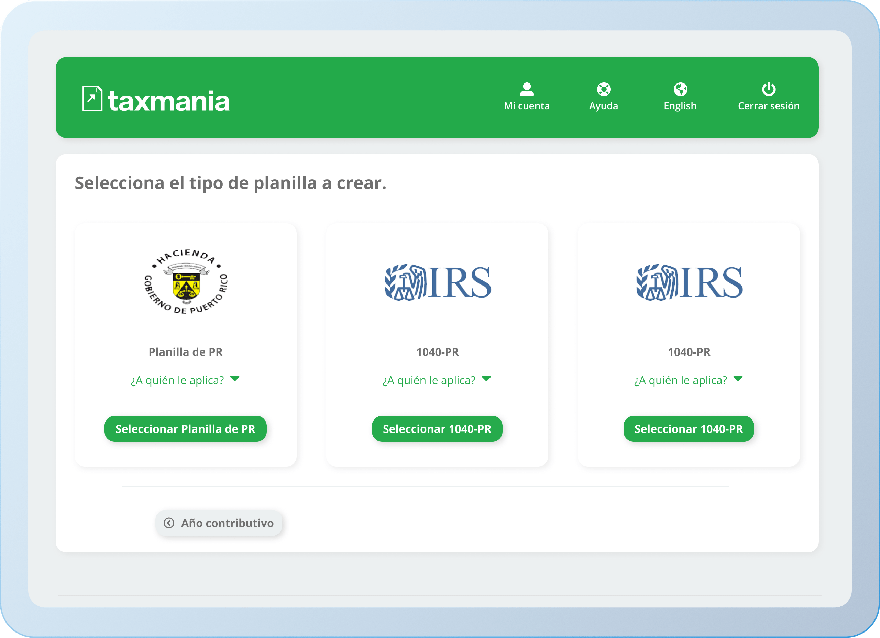880x638 pixels.
Task: Click the Ayuda lifebuoy icon
Action: [x=603, y=89]
